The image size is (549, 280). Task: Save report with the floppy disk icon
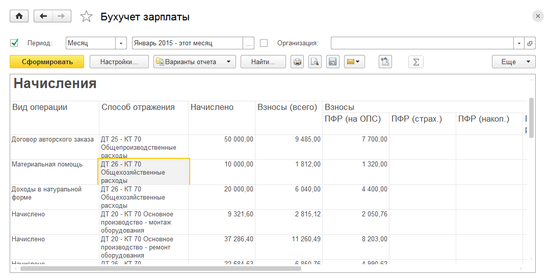pyautogui.click(x=332, y=62)
